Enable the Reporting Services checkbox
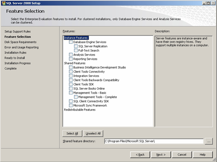Screen dimensions: 217x162 [x=71, y=59]
